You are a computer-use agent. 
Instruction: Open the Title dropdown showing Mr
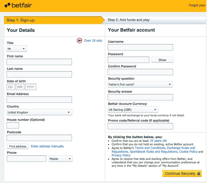17,49
